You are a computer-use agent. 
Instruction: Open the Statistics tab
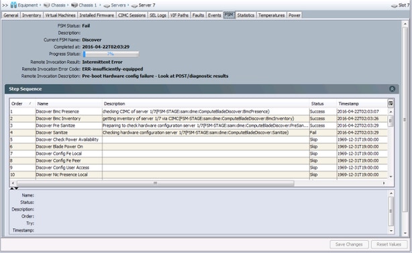coord(246,15)
